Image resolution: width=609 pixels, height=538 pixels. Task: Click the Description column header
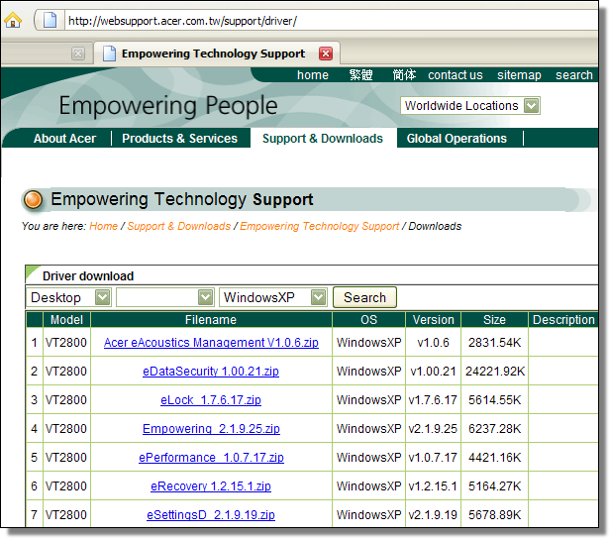tap(563, 320)
